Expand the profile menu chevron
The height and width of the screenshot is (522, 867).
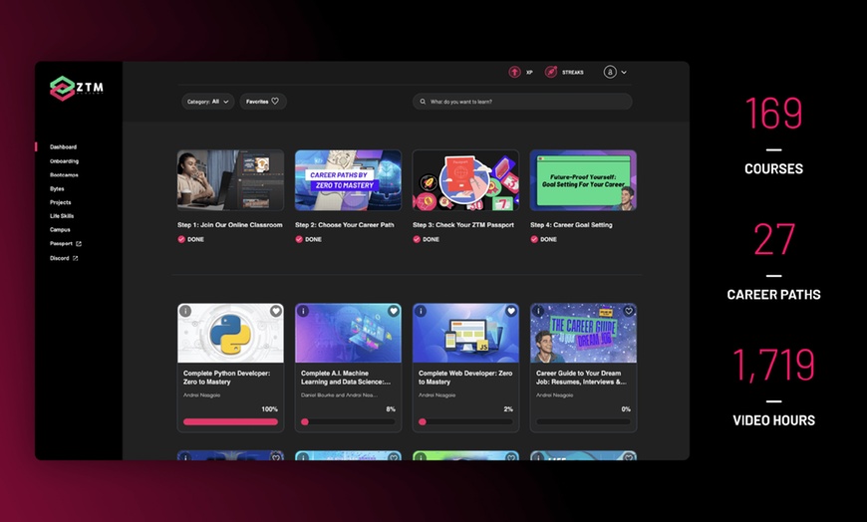624,73
